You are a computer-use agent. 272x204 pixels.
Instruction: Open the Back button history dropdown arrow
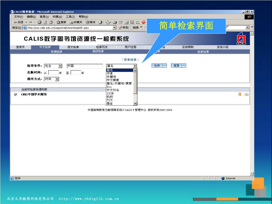click(x=26, y=22)
